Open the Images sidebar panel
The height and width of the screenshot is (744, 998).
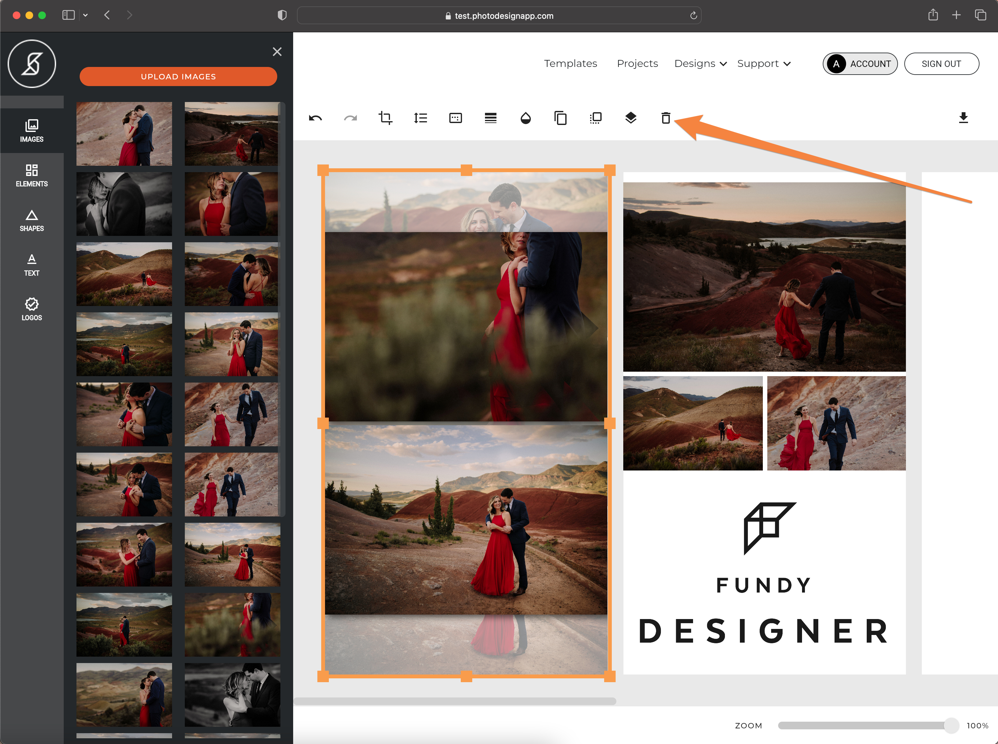point(32,131)
